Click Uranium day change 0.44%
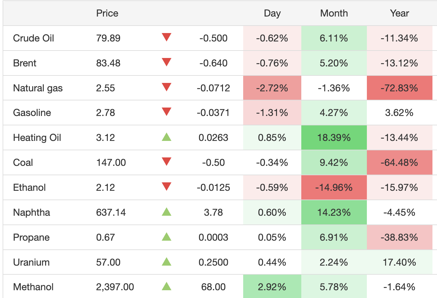 272,262
